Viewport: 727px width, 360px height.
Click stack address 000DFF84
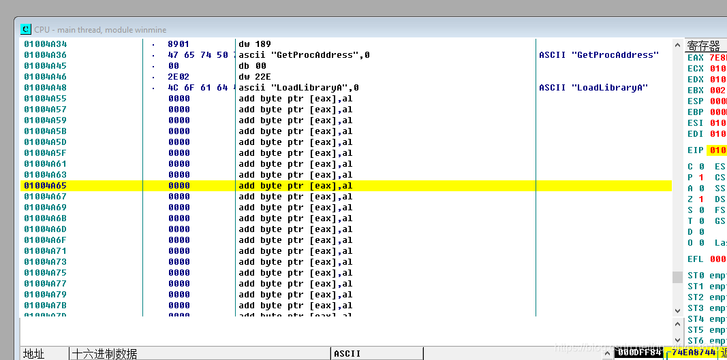click(x=639, y=353)
